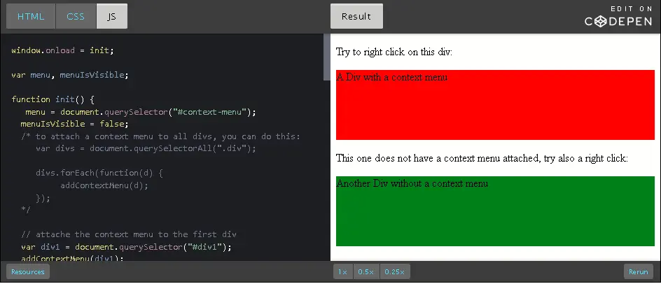The image size is (661, 284).
Task: Click the Rerun button
Action: [638, 272]
